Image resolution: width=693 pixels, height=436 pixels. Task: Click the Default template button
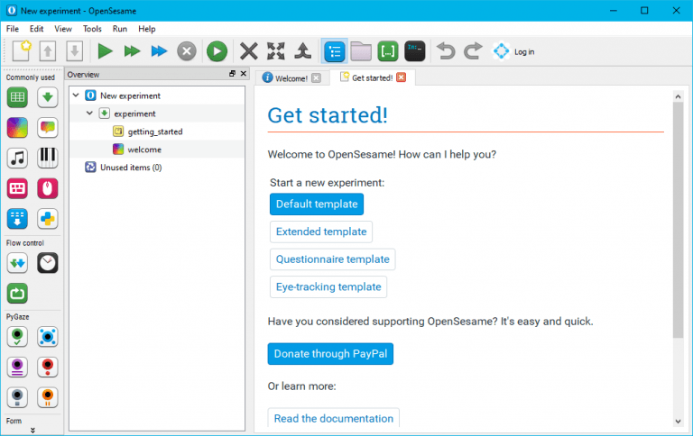tap(316, 204)
